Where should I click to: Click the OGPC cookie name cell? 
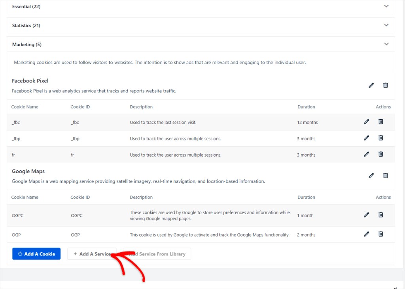(17, 216)
